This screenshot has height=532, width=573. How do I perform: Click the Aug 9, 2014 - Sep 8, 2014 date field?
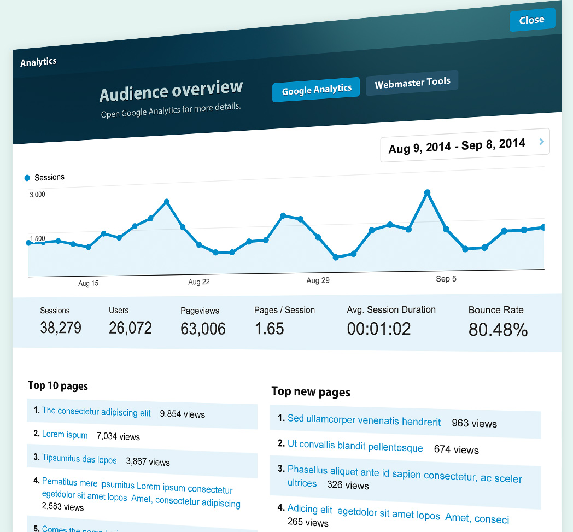(x=465, y=145)
